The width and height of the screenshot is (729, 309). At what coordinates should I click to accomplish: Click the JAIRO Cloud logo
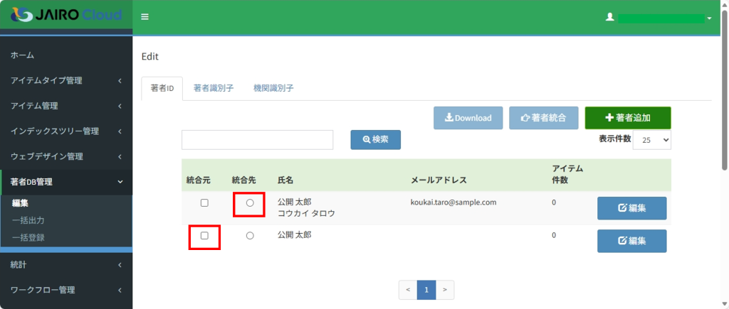[65, 15]
